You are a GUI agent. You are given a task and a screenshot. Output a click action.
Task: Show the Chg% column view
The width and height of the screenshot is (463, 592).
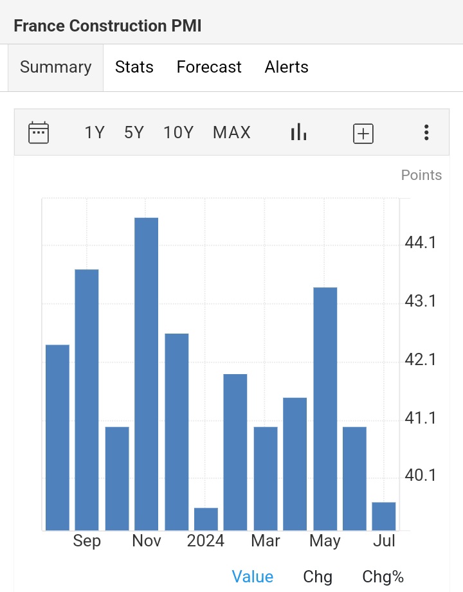click(x=383, y=577)
